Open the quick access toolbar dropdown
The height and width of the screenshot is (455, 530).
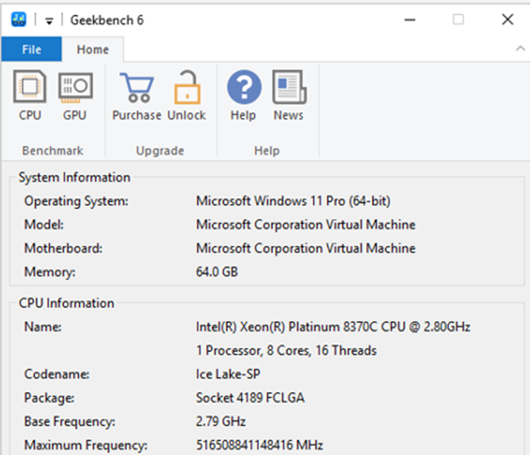[x=49, y=22]
